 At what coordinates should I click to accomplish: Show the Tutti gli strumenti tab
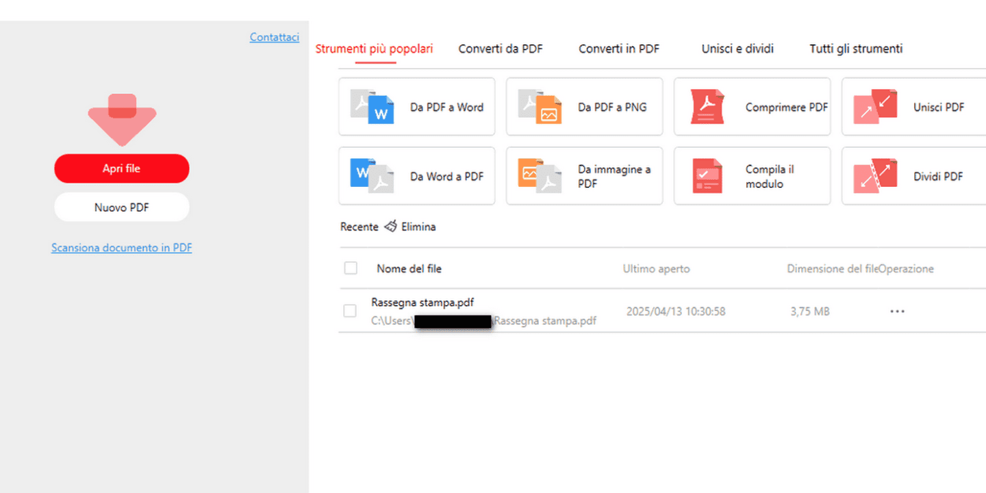[856, 49]
